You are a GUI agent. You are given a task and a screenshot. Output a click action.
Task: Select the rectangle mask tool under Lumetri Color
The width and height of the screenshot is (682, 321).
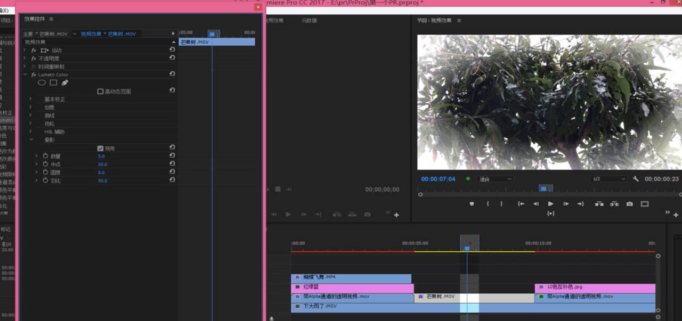(53, 83)
